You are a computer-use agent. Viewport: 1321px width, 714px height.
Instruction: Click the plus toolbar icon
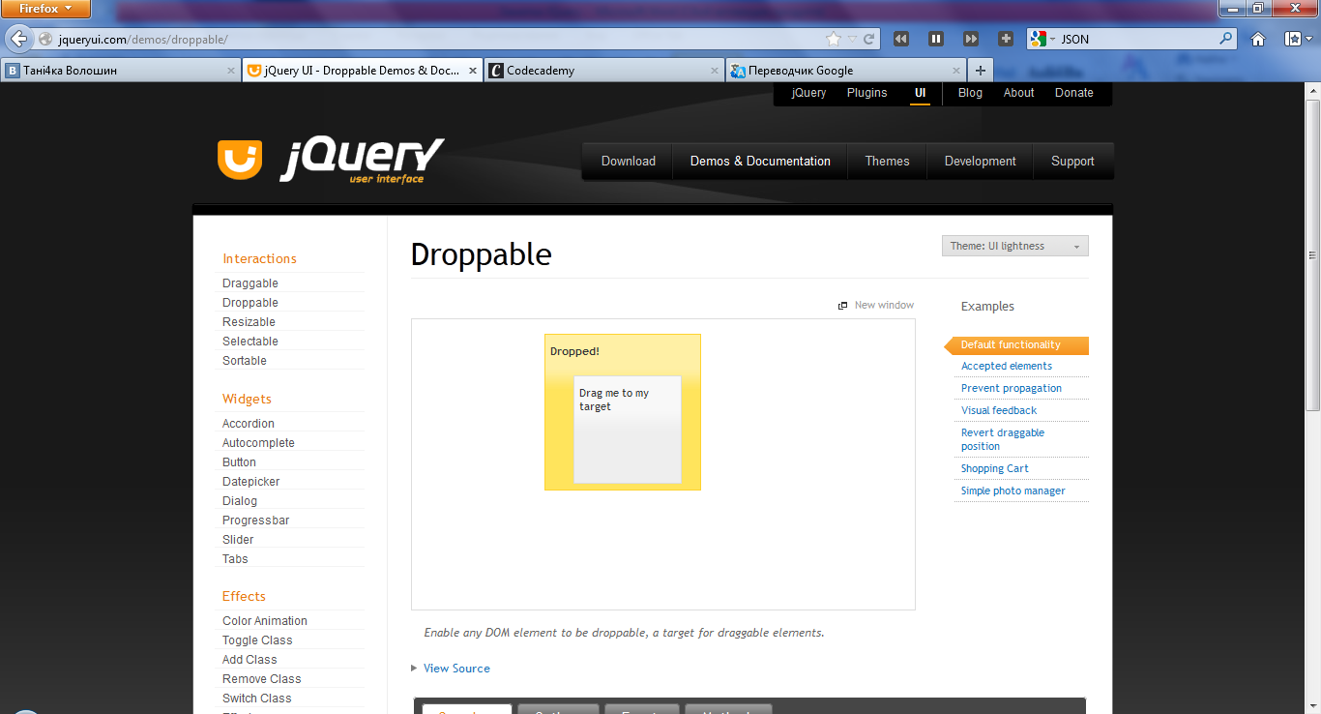(1006, 39)
